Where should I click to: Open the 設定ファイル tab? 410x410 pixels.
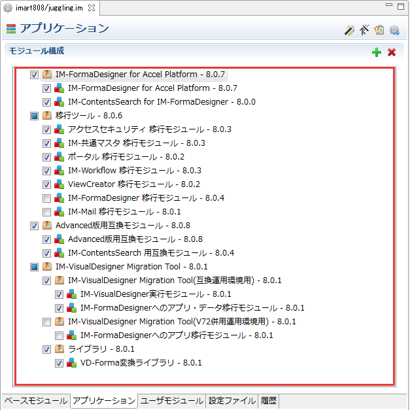click(232, 401)
